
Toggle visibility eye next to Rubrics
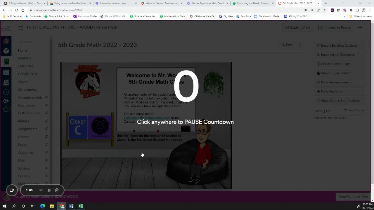[x=46, y=121]
